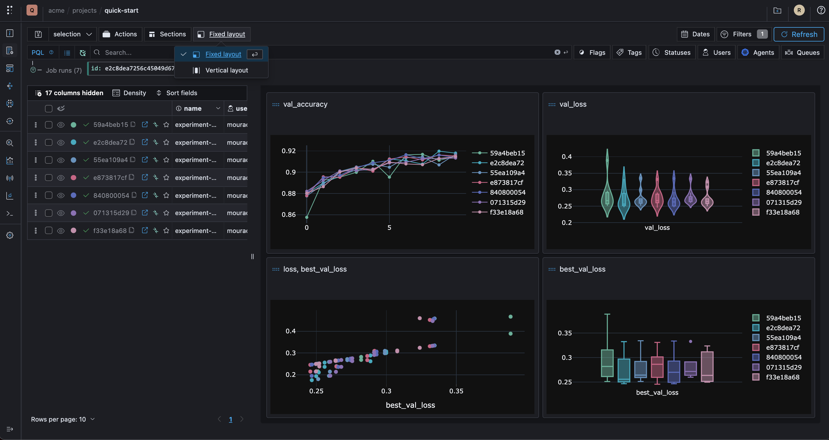The width and height of the screenshot is (829, 440).
Task: Click the panel resize divider handle
Action: click(252, 257)
